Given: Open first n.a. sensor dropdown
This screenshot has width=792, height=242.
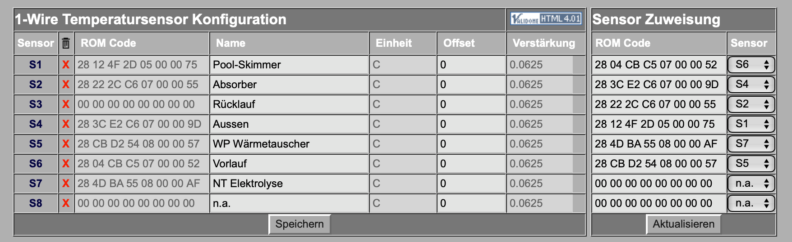Looking at the screenshot, I should click(751, 184).
